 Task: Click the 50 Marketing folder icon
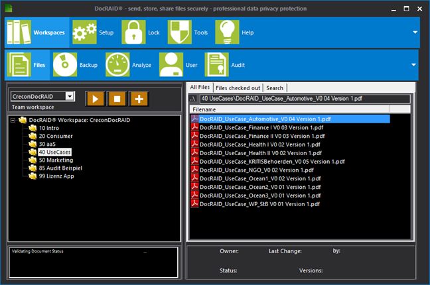(33, 160)
